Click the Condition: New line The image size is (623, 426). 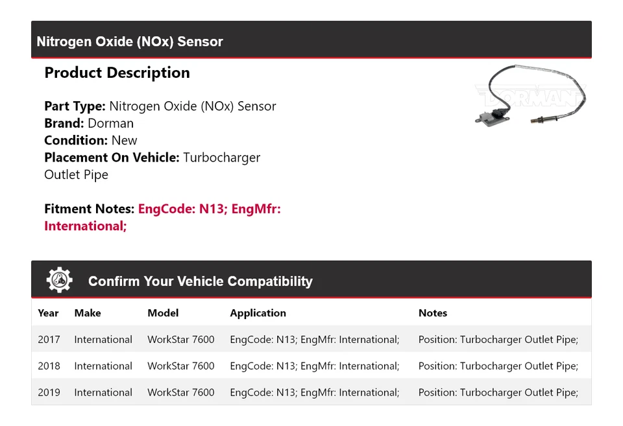tap(91, 140)
